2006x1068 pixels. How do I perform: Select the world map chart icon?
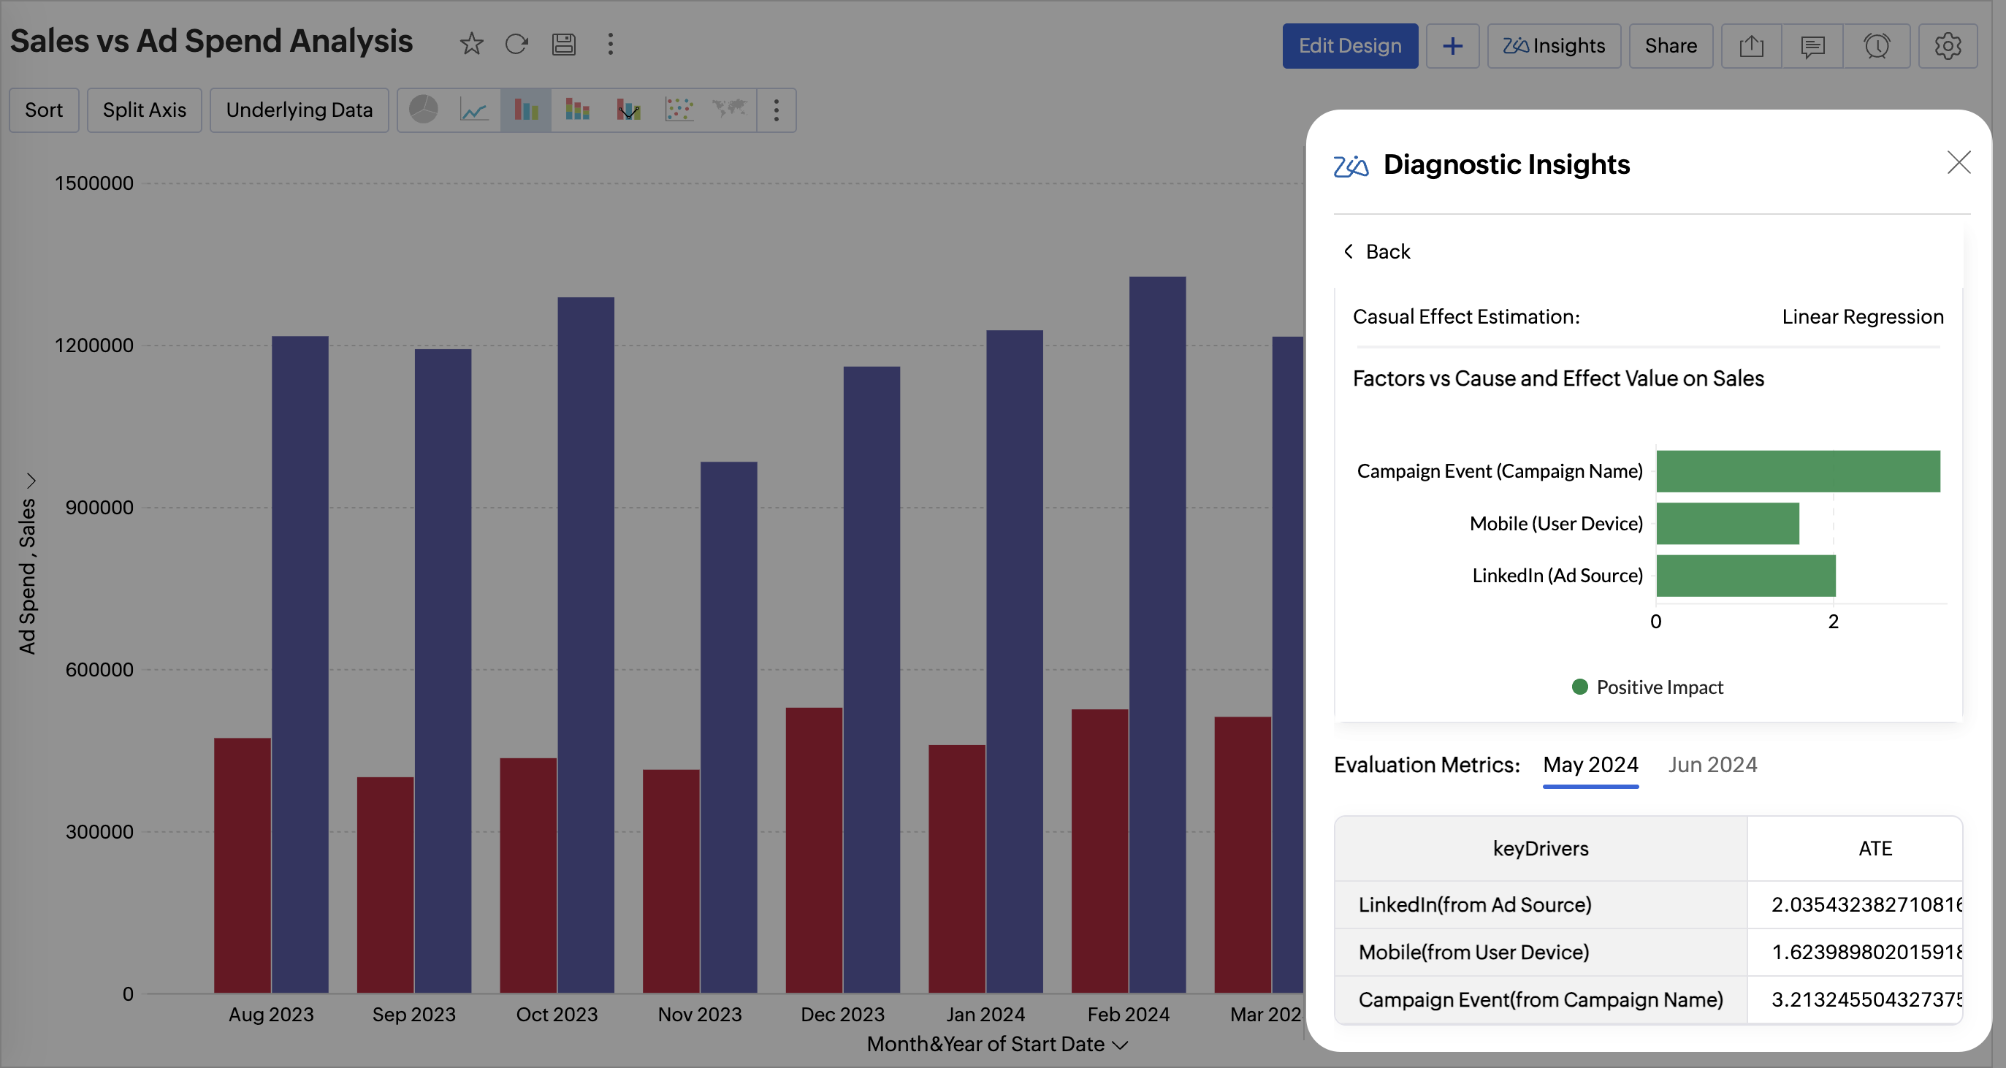tap(729, 109)
